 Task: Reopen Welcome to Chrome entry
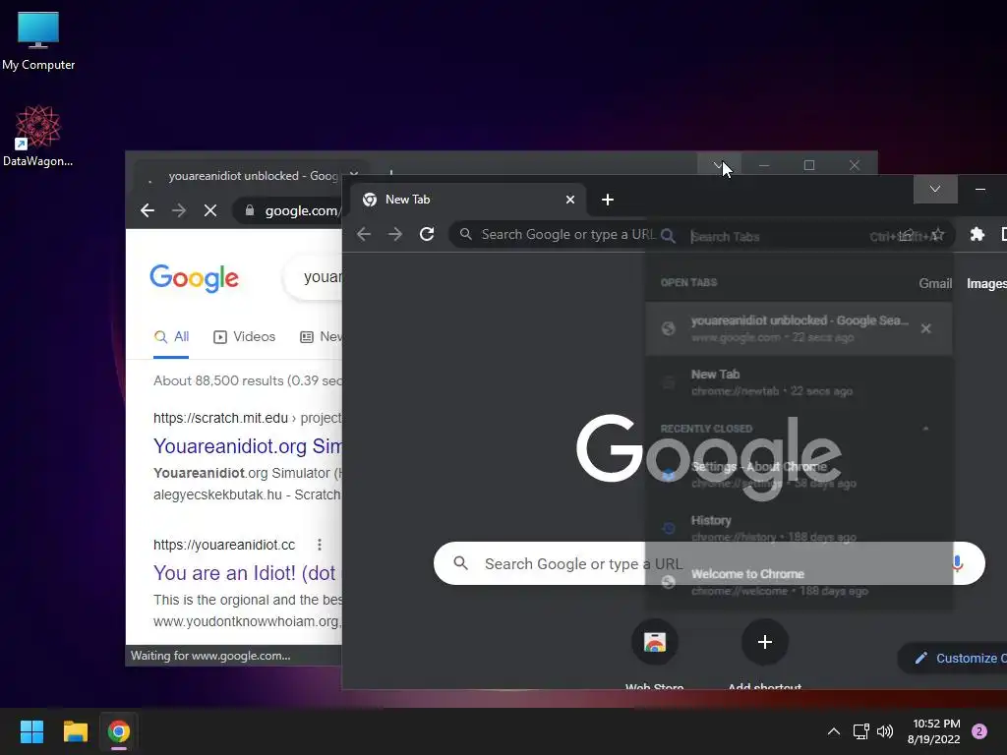pyautogui.click(x=799, y=582)
